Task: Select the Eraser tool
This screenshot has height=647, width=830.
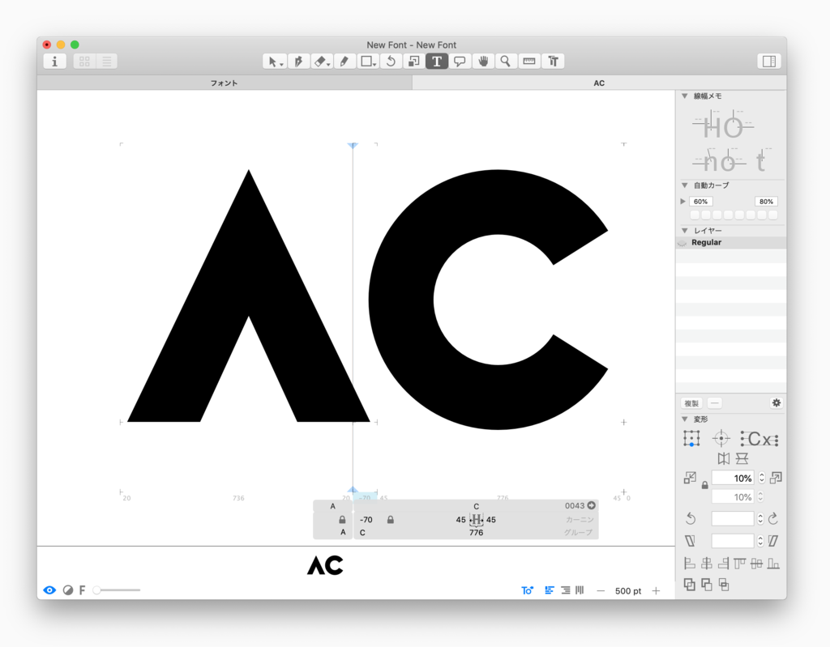Action: [321, 62]
